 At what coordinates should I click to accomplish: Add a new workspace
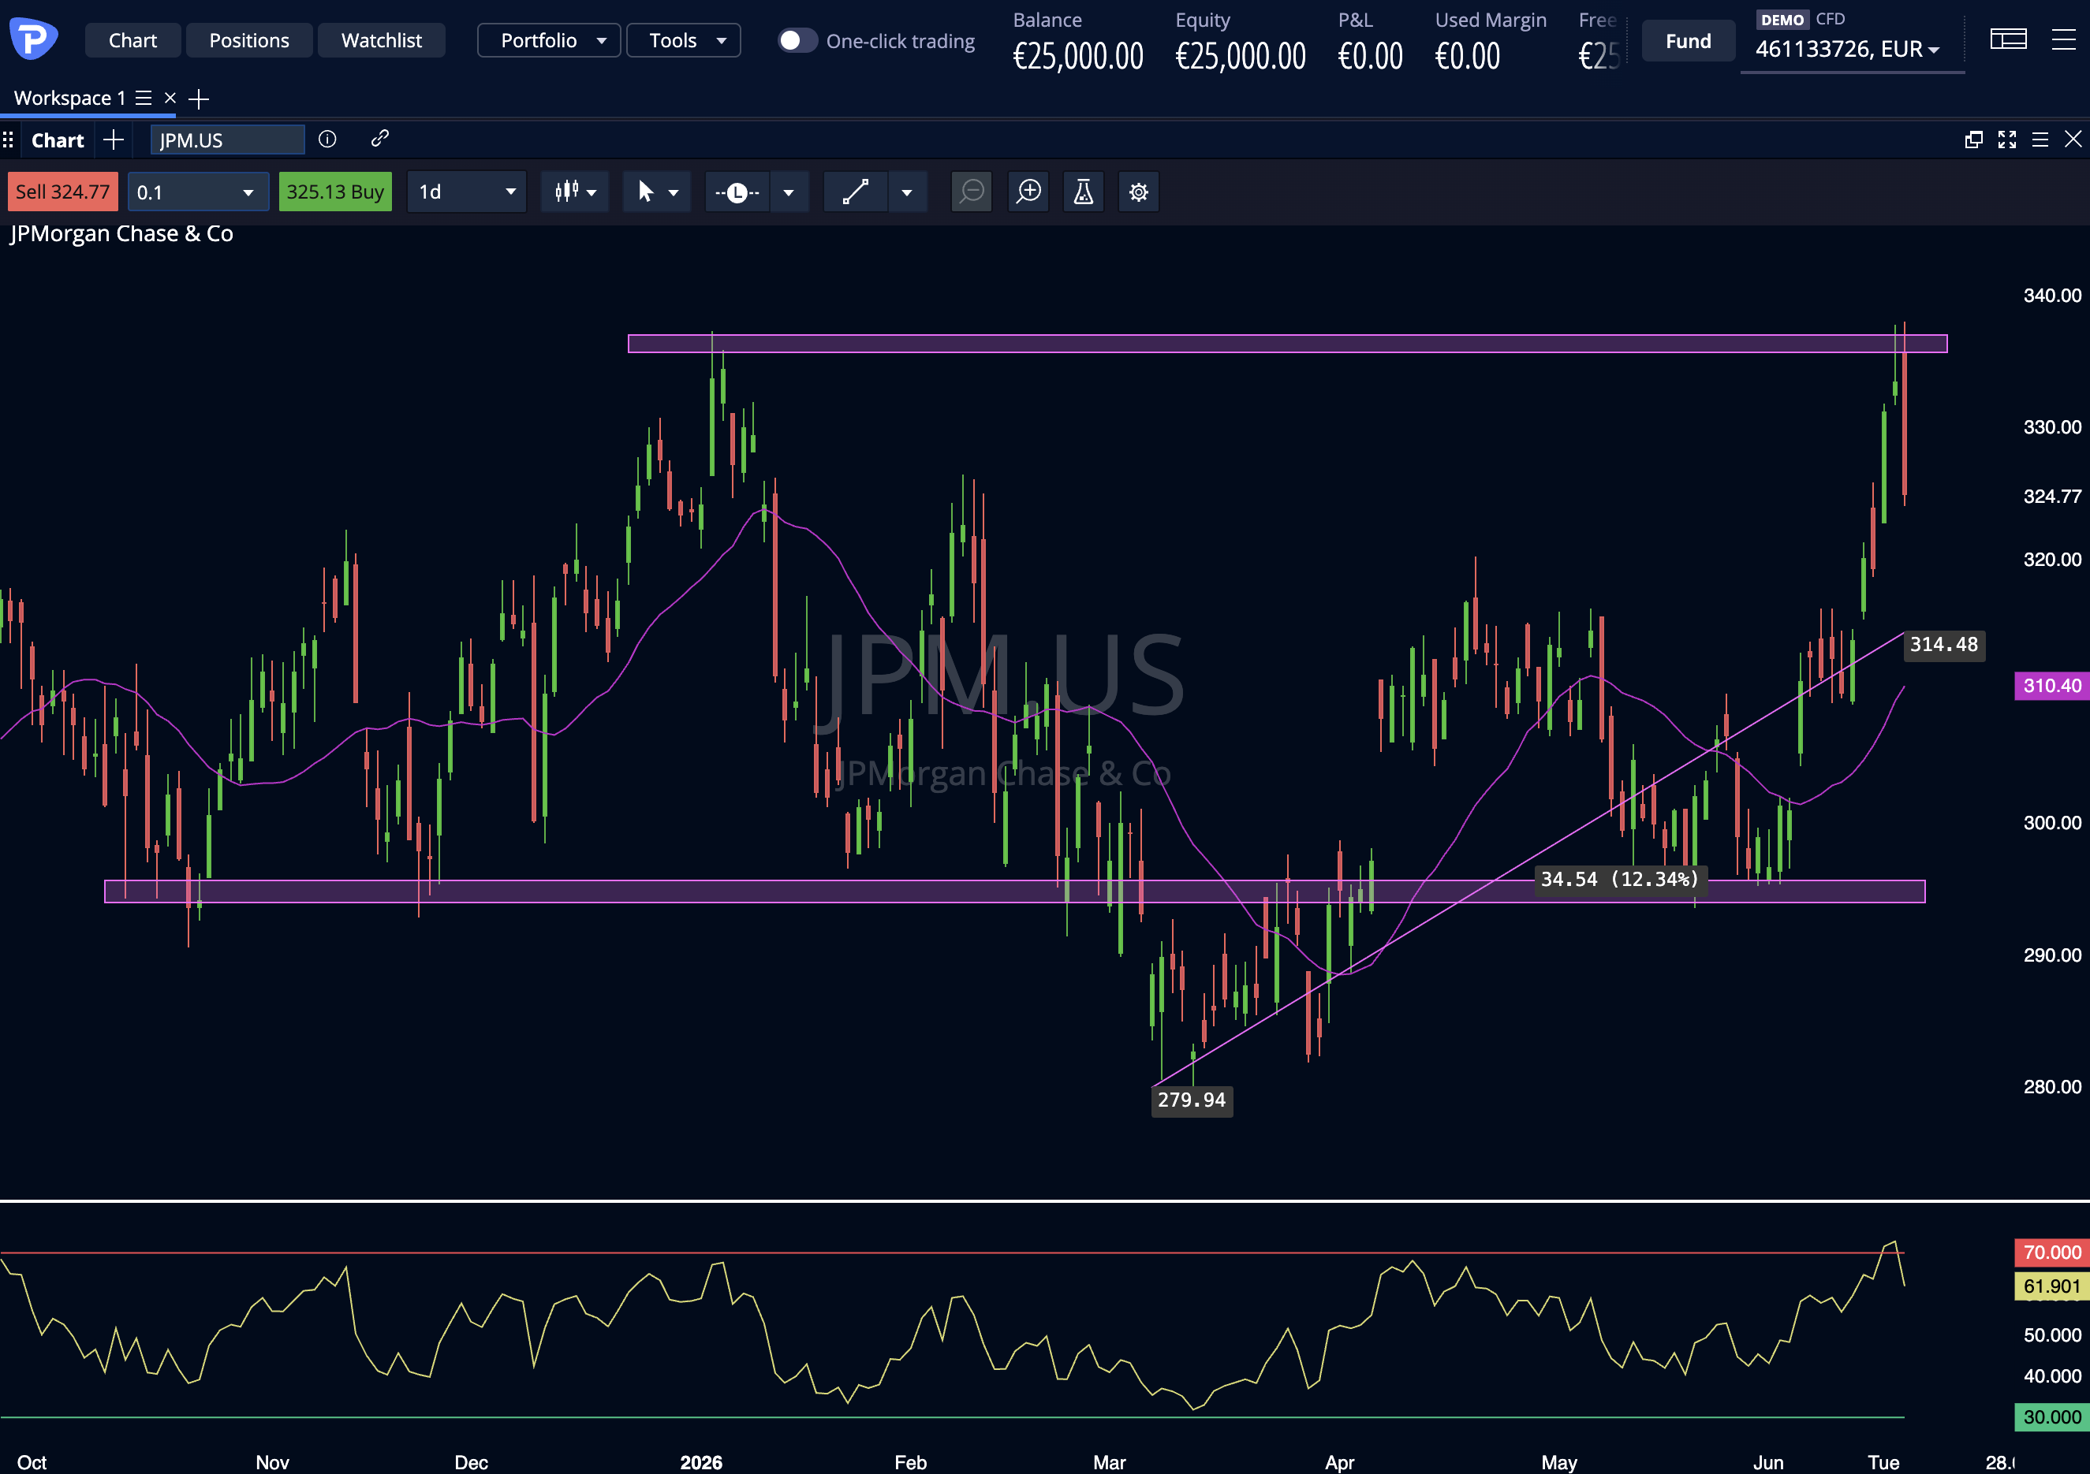(x=199, y=99)
